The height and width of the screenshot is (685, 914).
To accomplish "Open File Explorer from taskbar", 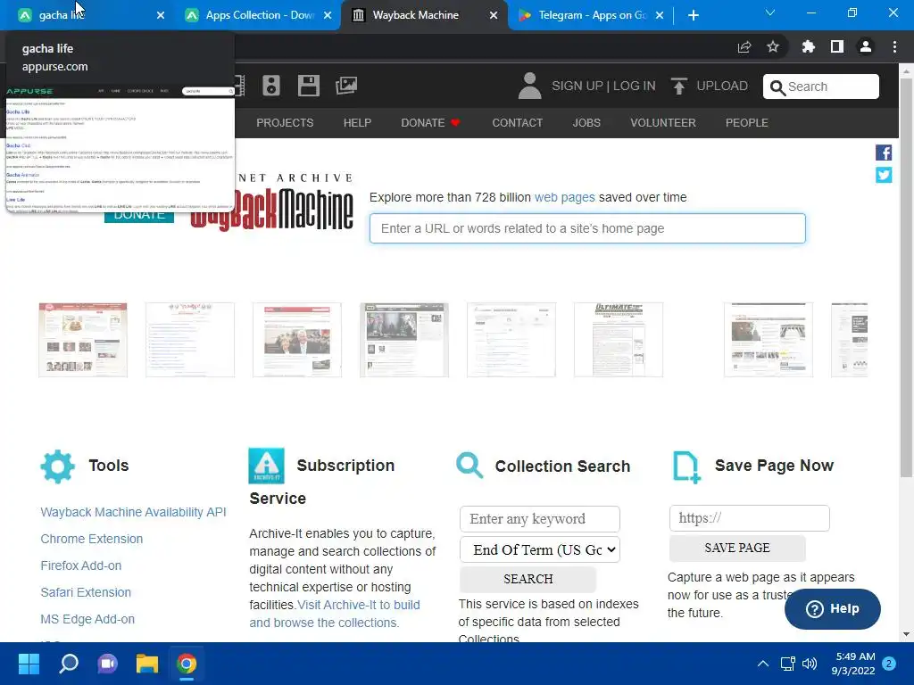I will 147,664.
